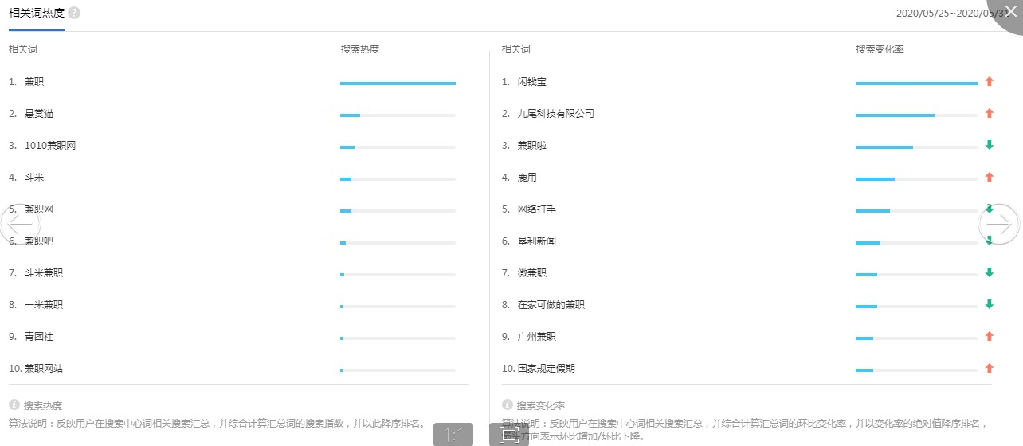
Task: Click the down arrow for 微兼职
Action: (990, 272)
